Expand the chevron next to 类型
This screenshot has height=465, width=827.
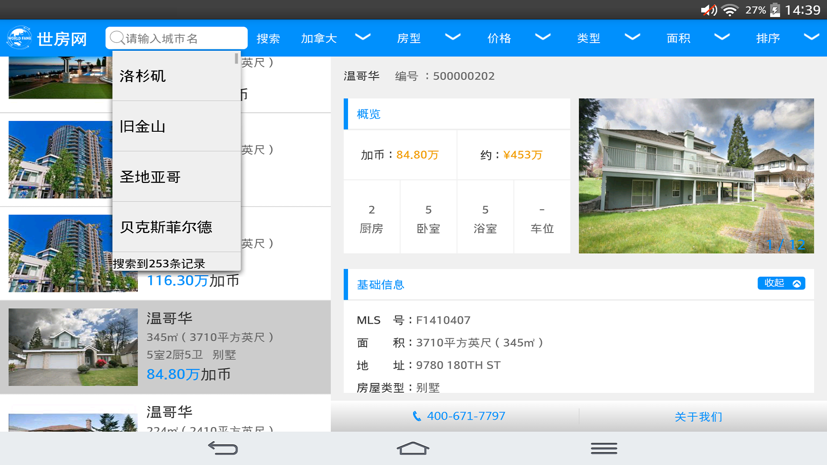point(632,37)
